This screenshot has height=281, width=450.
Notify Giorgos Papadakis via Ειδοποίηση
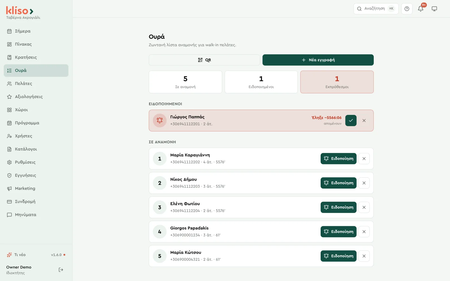pos(338,232)
